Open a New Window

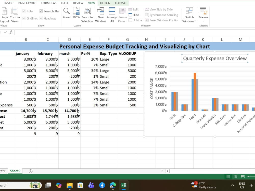(x=100, y=15)
